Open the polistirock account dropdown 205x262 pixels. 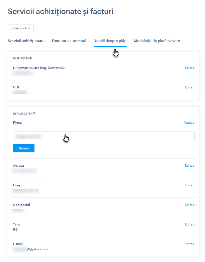pyautogui.click(x=20, y=29)
